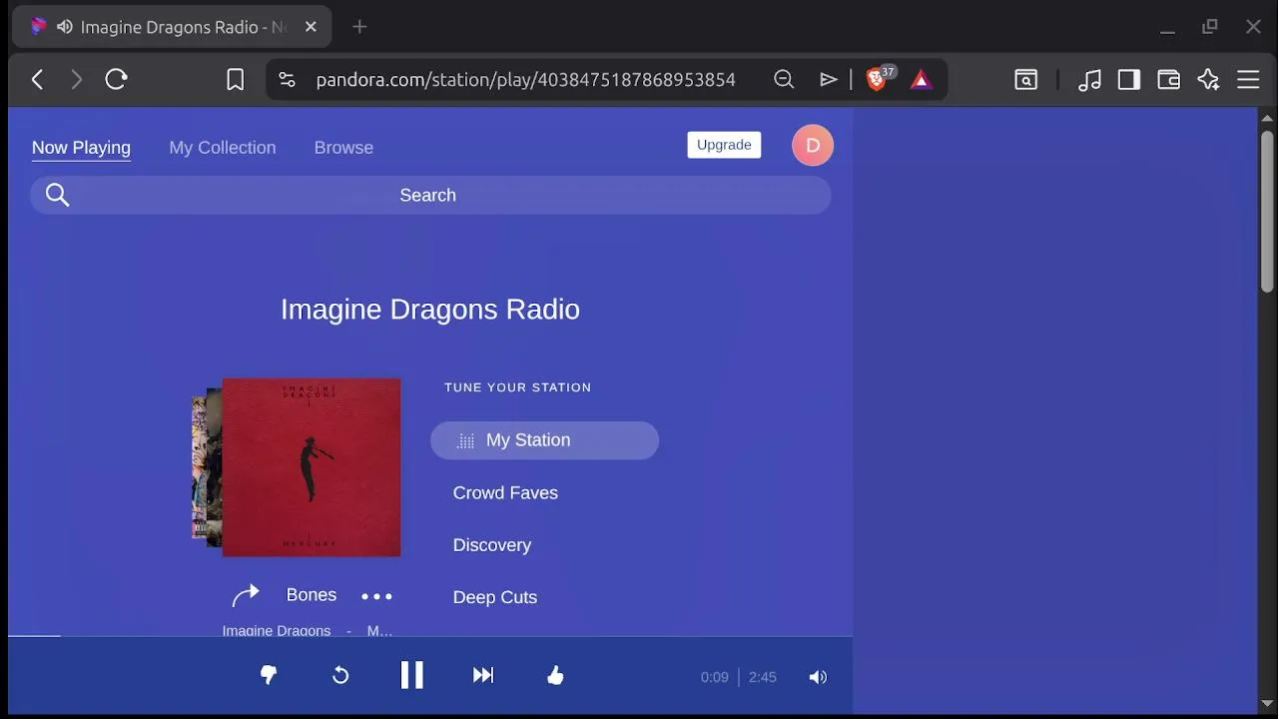
Task: Click the zoom out magnifier in address bar
Action: pyautogui.click(x=784, y=80)
